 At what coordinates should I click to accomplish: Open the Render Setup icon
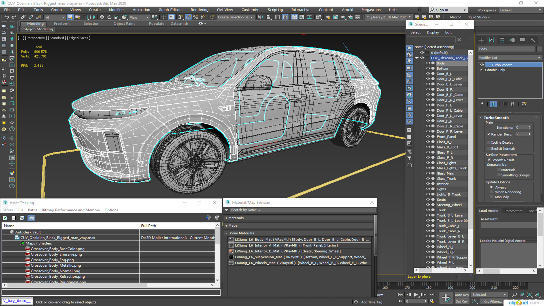coord(328,17)
